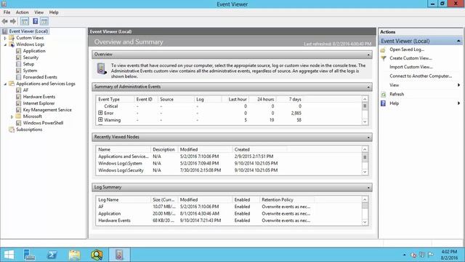Open the Action menu
Viewport: 465px width, 262px height.
pos(23,12)
